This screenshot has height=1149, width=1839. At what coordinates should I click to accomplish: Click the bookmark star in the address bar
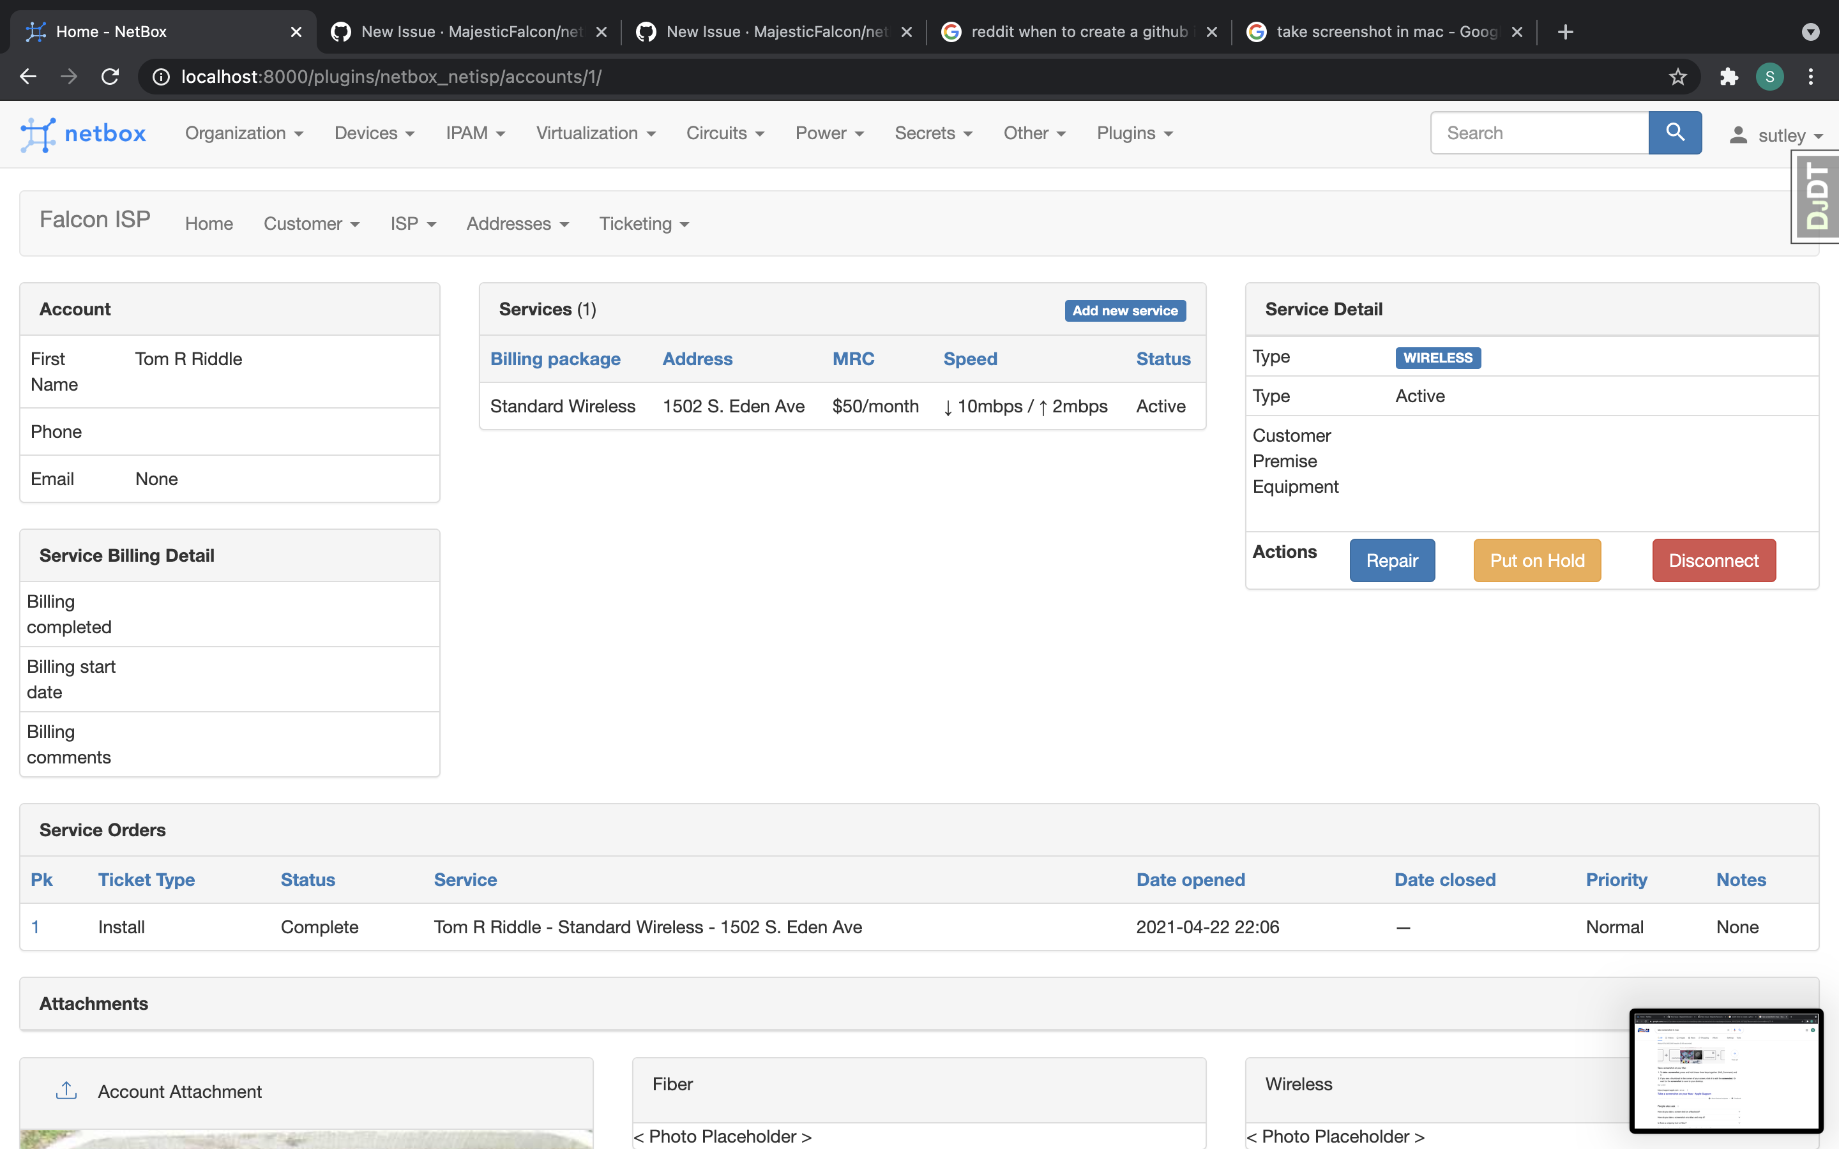1677,76
